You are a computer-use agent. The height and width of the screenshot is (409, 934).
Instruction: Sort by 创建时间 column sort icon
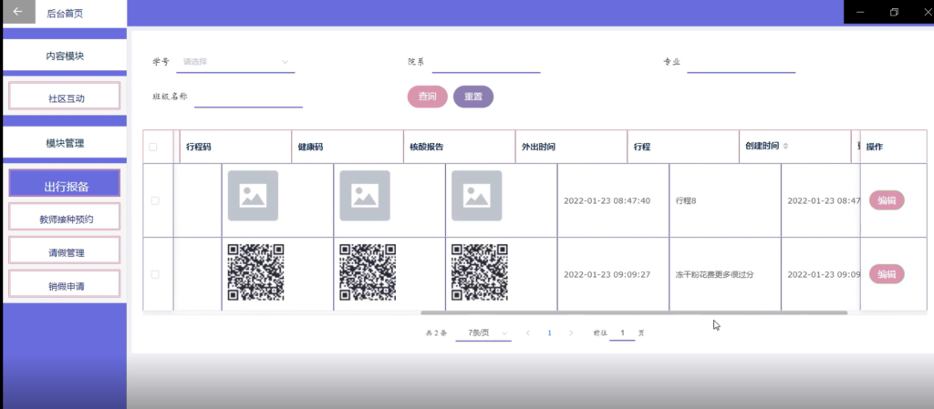pyautogui.click(x=785, y=147)
